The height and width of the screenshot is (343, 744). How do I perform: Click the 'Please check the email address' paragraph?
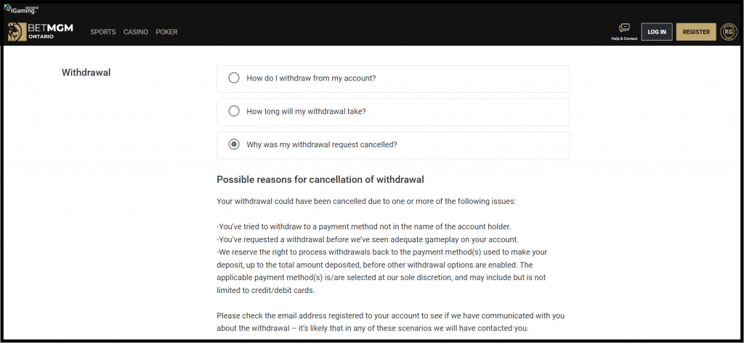click(390, 322)
